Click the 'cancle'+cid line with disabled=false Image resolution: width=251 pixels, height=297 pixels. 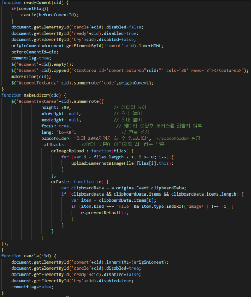tap(77, 27)
